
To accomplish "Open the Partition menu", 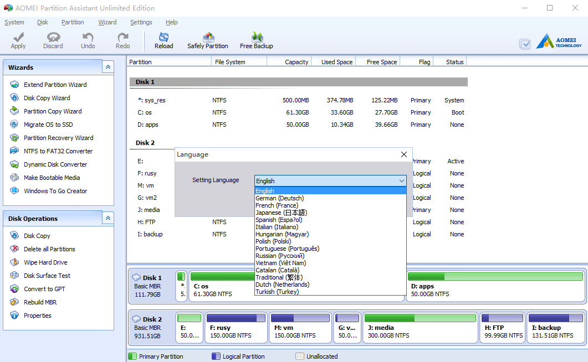I will 73,23.
